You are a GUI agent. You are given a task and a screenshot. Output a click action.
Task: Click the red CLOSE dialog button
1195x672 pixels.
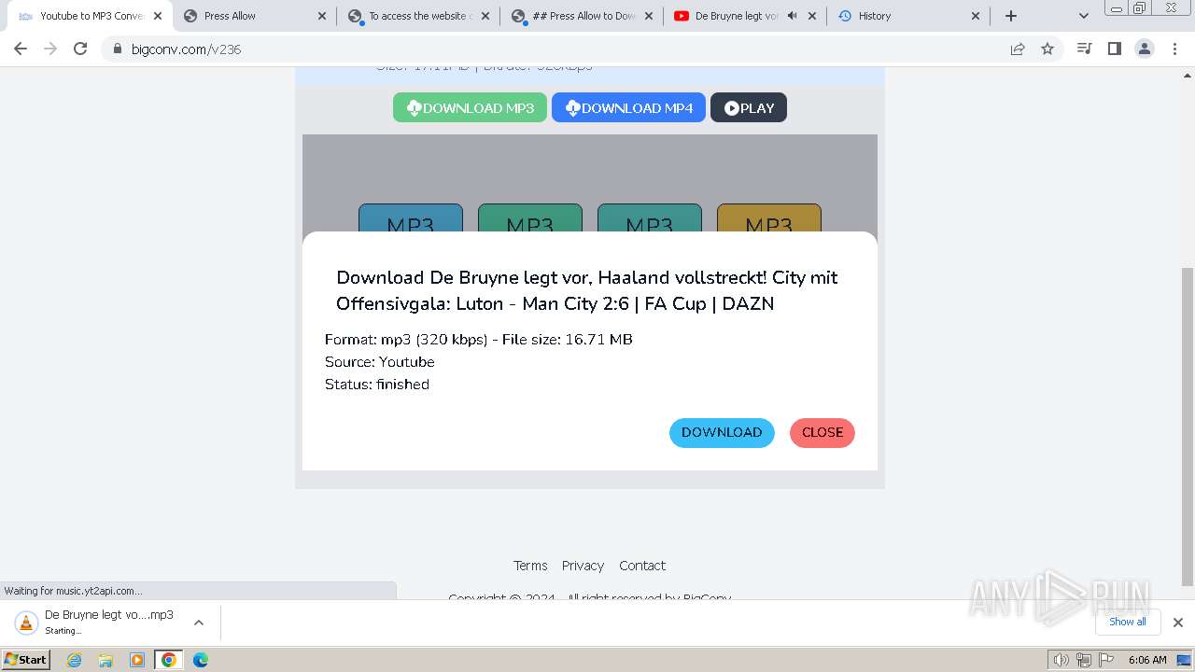822,432
